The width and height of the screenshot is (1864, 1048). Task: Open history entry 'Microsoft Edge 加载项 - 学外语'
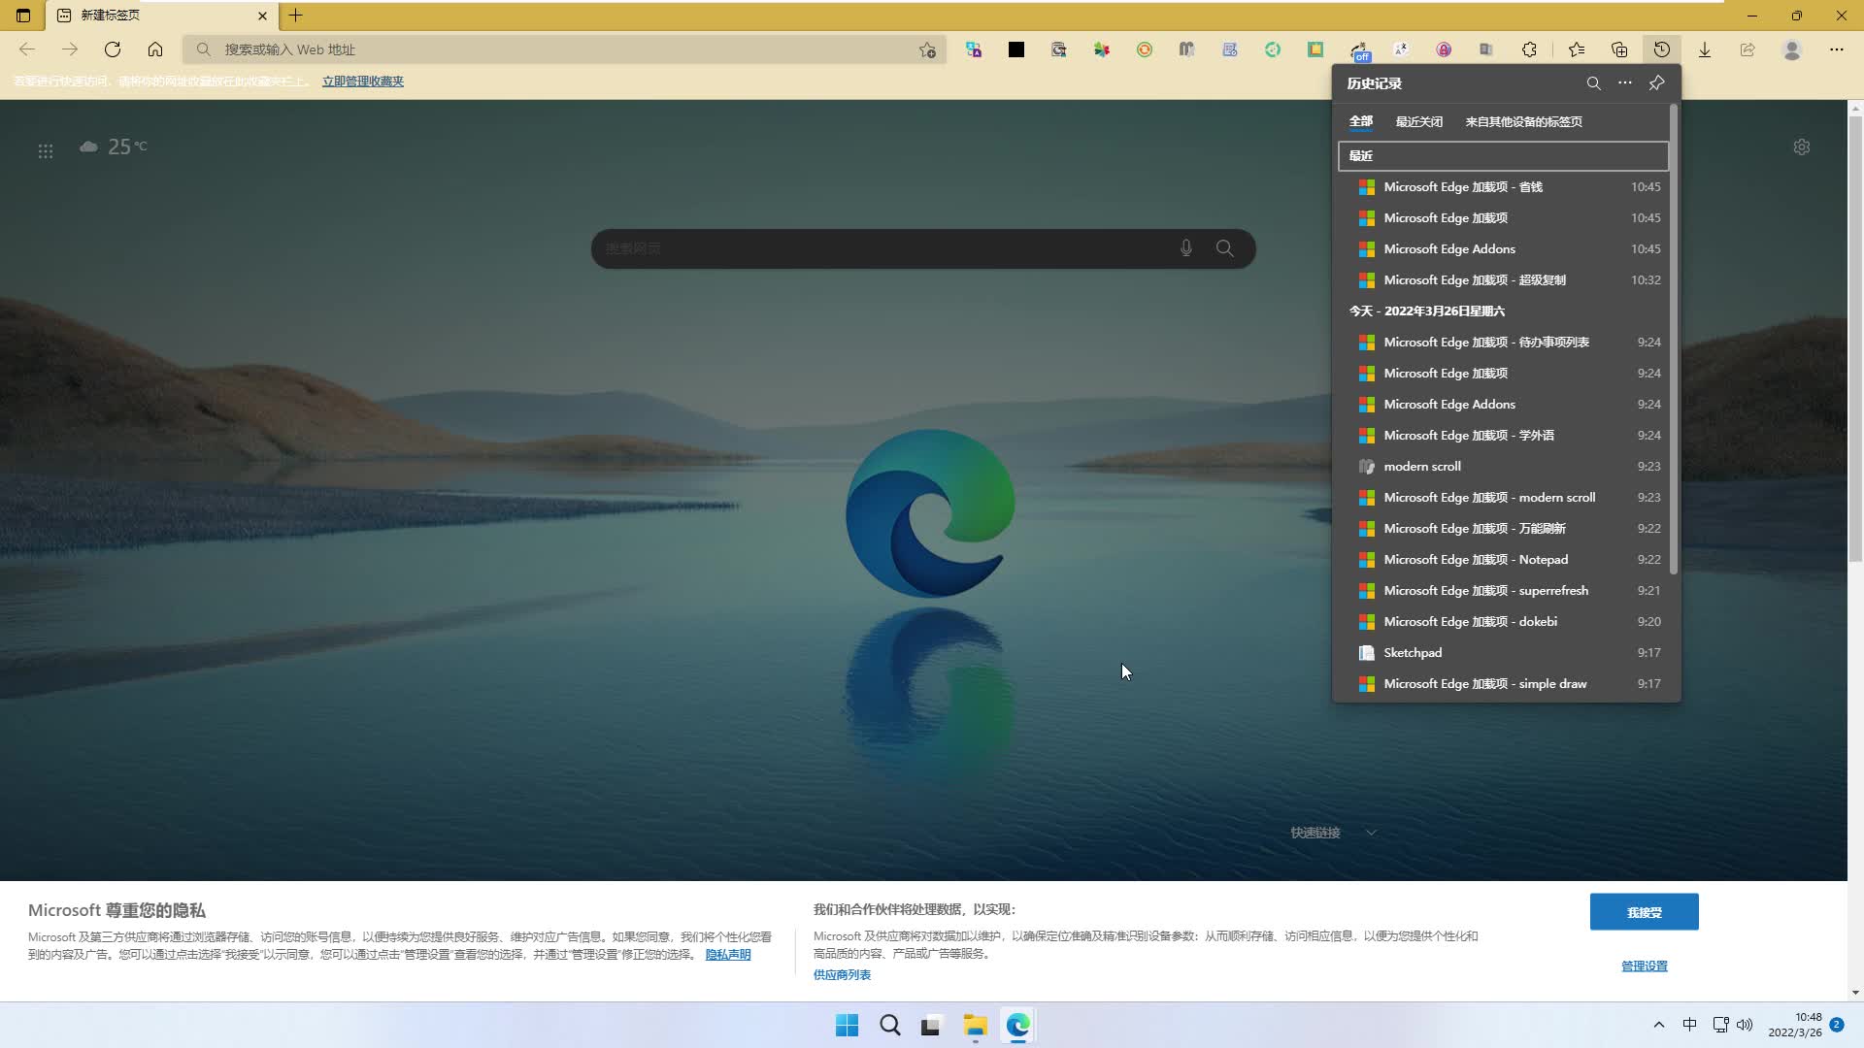point(1504,436)
